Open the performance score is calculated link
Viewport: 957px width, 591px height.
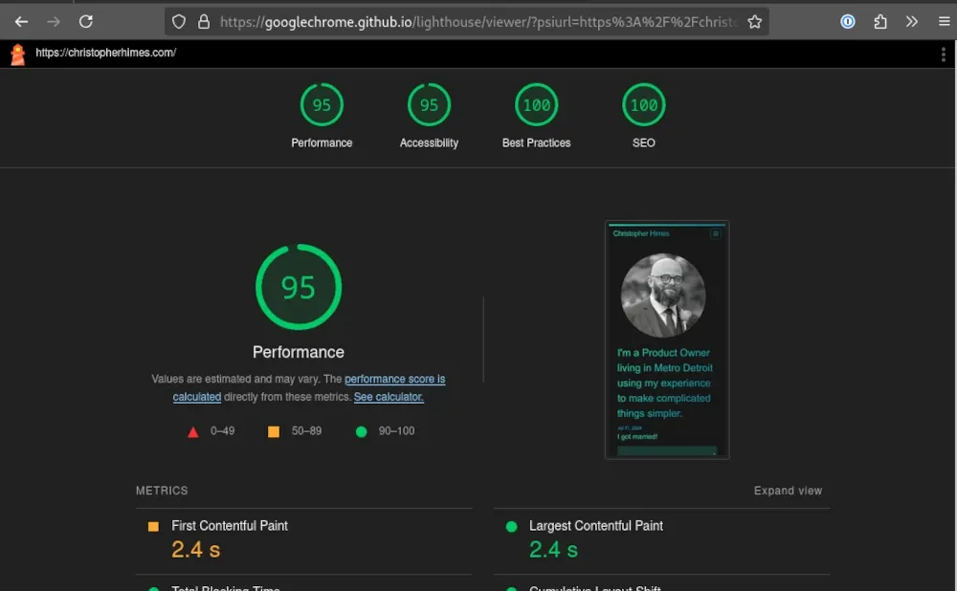coord(394,379)
